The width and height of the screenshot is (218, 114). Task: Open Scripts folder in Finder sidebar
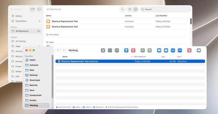(37, 100)
